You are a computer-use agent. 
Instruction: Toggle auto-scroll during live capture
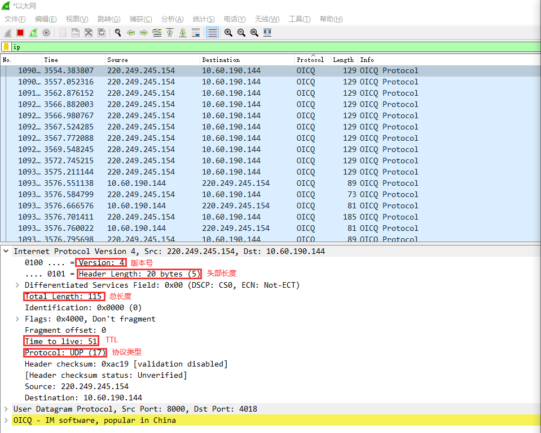point(196,33)
